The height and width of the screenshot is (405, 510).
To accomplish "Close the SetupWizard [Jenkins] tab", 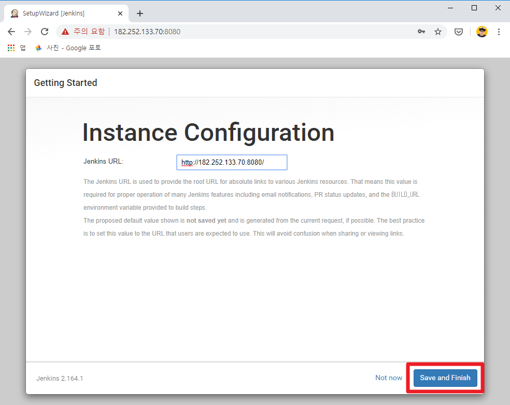I will point(120,13).
